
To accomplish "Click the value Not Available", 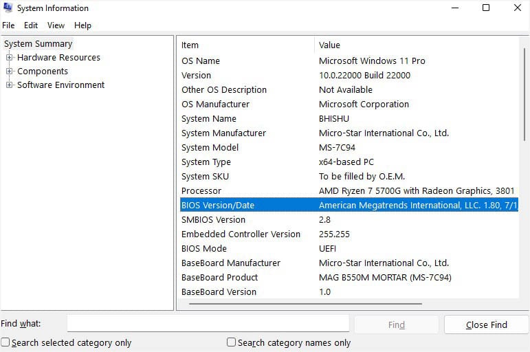I will [x=346, y=89].
